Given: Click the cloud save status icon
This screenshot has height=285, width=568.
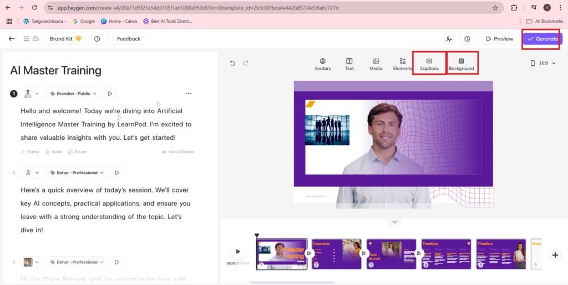Looking at the screenshot, I should (x=35, y=38).
